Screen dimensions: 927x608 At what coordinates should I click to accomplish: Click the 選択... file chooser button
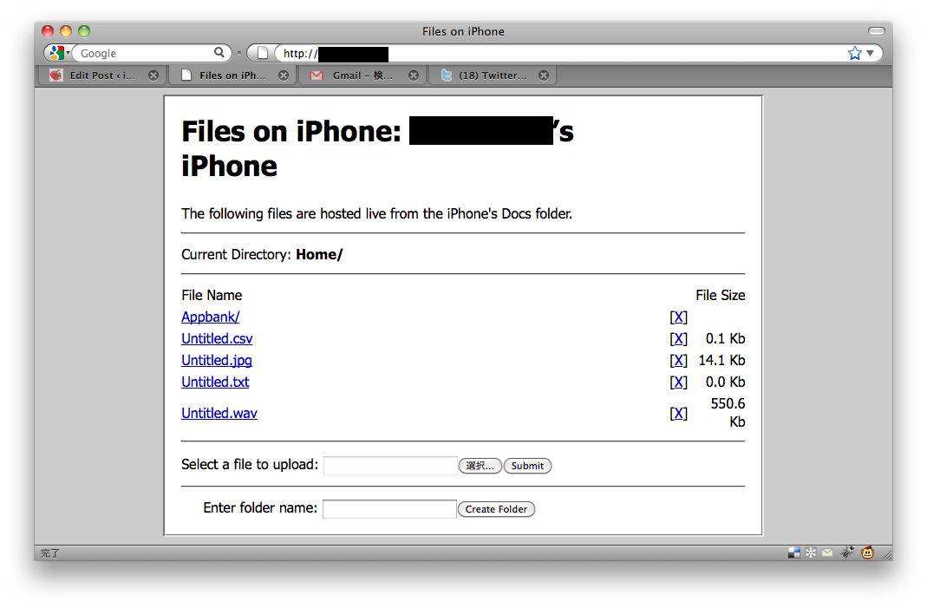pos(480,466)
